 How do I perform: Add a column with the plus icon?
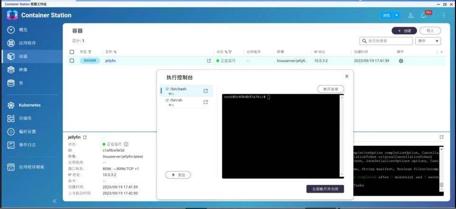tap(441, 52)
